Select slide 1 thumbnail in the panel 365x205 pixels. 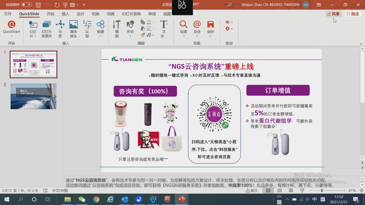(33, 64)
